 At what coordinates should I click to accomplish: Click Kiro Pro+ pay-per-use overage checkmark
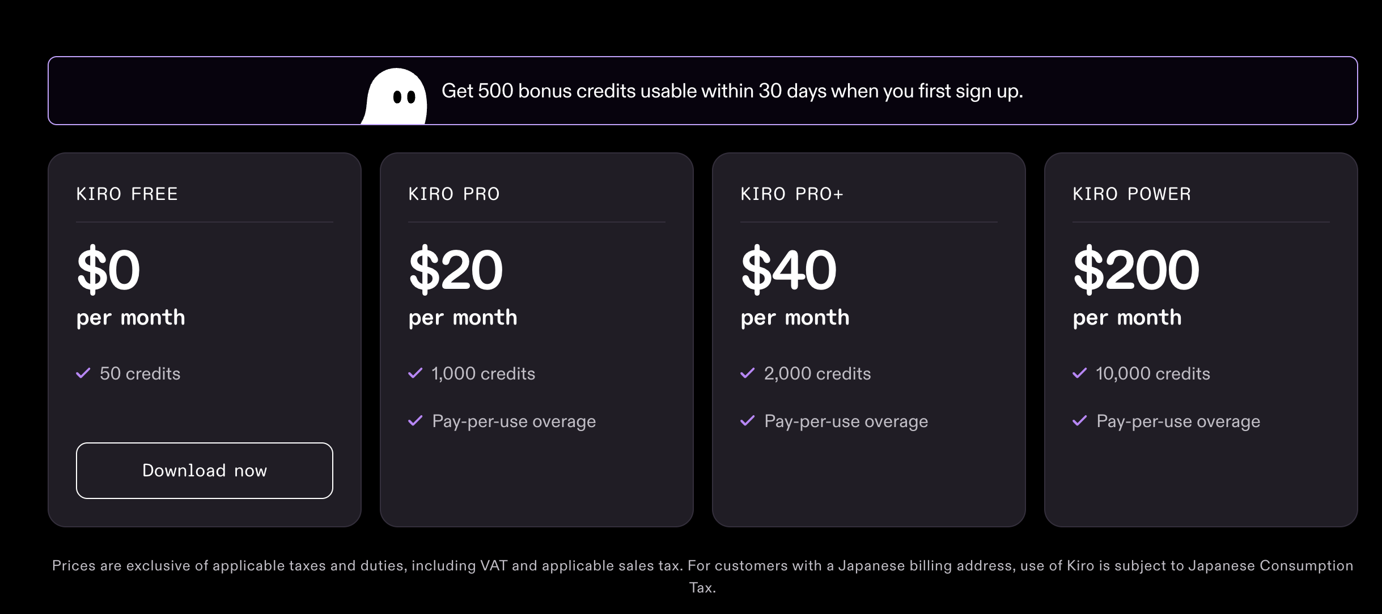(748, 421)
